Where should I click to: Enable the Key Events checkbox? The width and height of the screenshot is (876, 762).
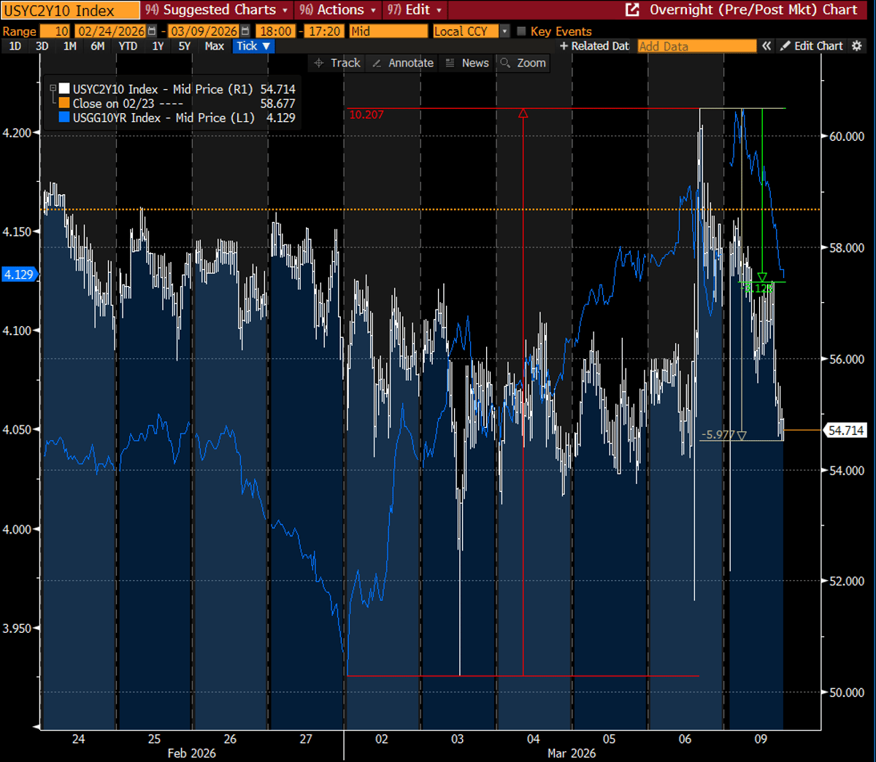[521, 31]
